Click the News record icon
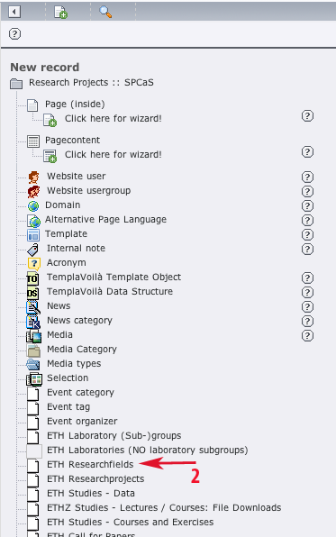The image size is (336, 537). coord(33,307)
